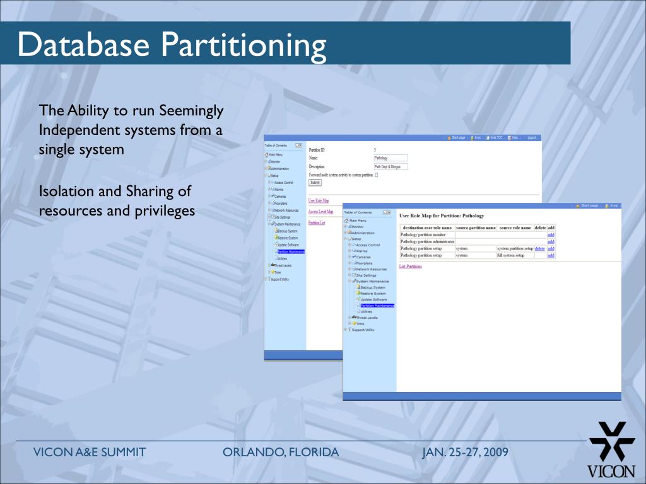Click the Print icon in the back Partition window toolbar
This screenshot has height=484, width=646.
(472, 138)
